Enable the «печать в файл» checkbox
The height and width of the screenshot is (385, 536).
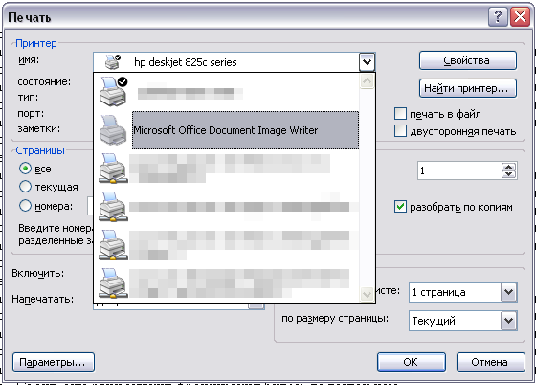click(400, 114)
